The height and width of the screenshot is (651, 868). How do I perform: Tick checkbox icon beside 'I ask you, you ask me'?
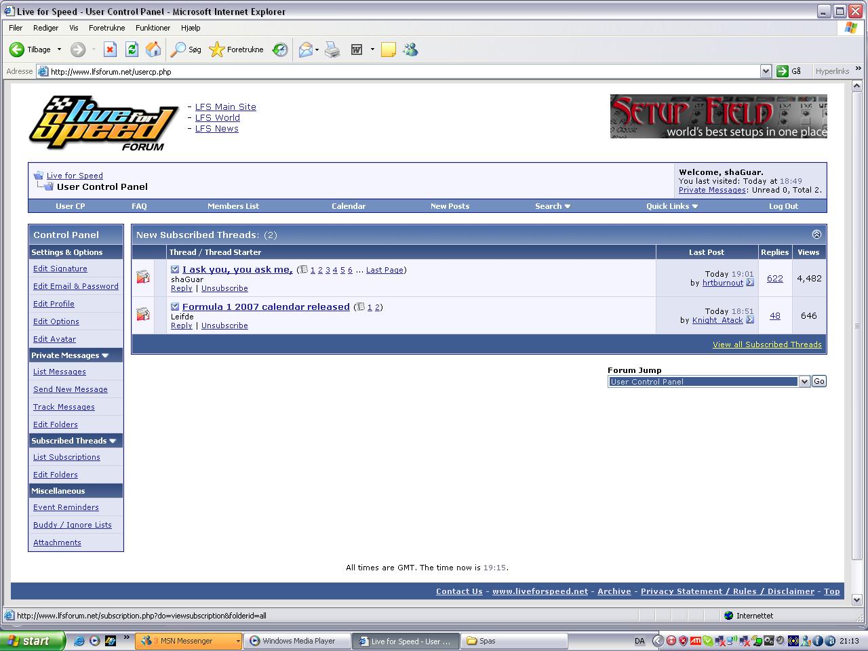[175, 269]
